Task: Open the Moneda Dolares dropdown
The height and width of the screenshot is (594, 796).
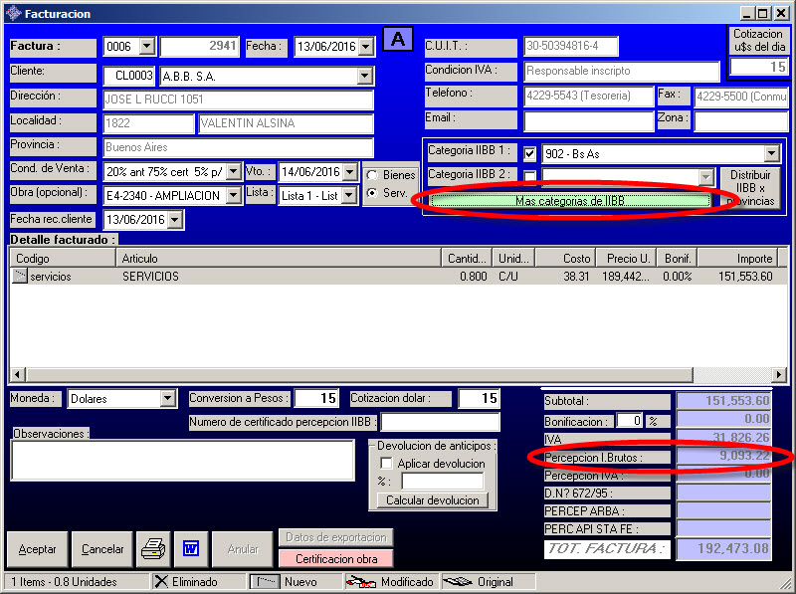Action: pyautogui.click(x=168, y=399)
